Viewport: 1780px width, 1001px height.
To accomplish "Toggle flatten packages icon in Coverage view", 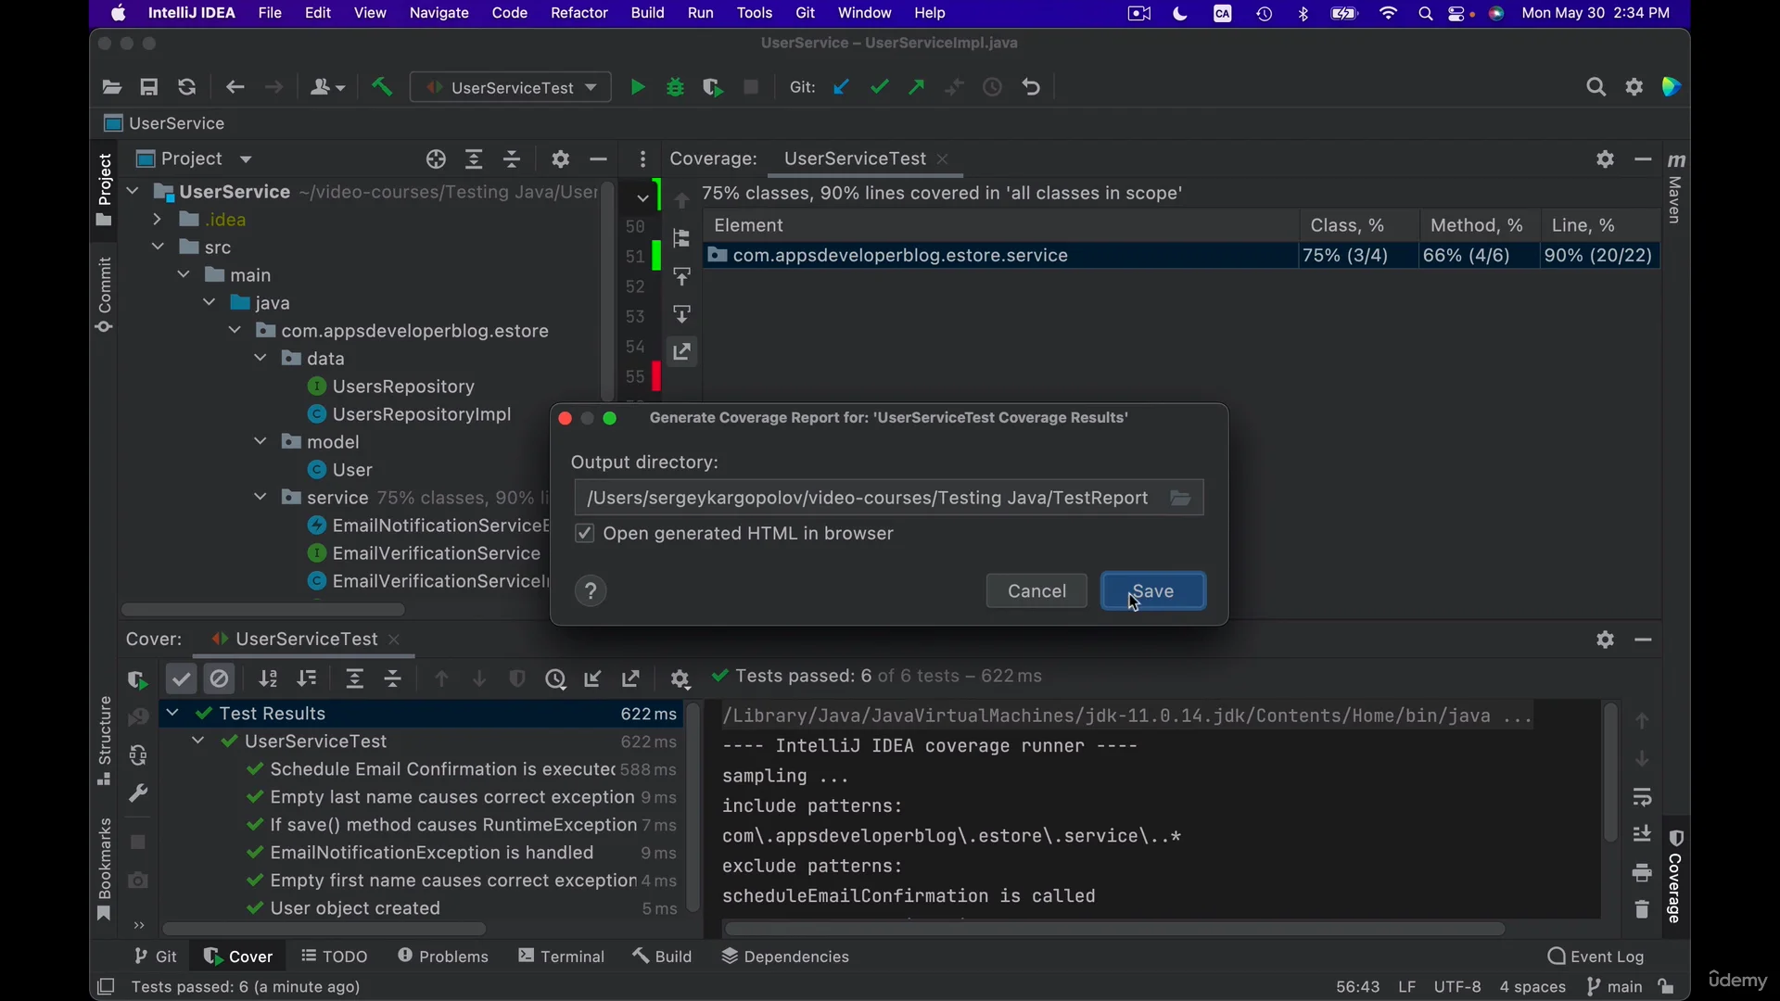I will tap(682, 239).
